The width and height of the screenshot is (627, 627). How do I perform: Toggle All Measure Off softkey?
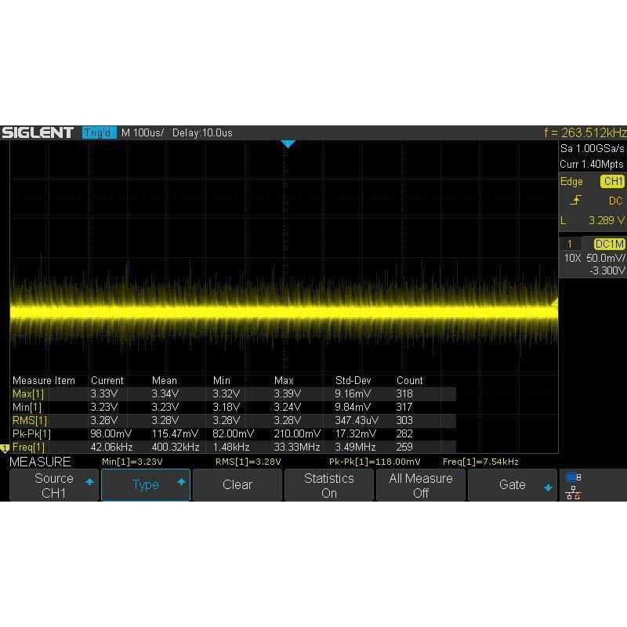tap(421, 484)
